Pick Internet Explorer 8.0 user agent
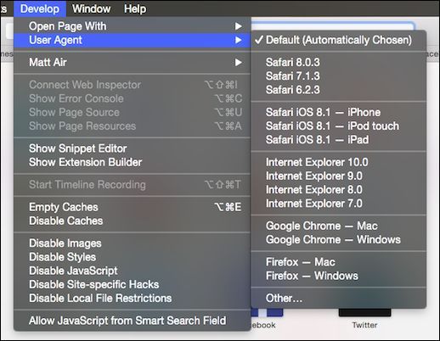Screen dimensions: 440x341 tap(338, 190)
